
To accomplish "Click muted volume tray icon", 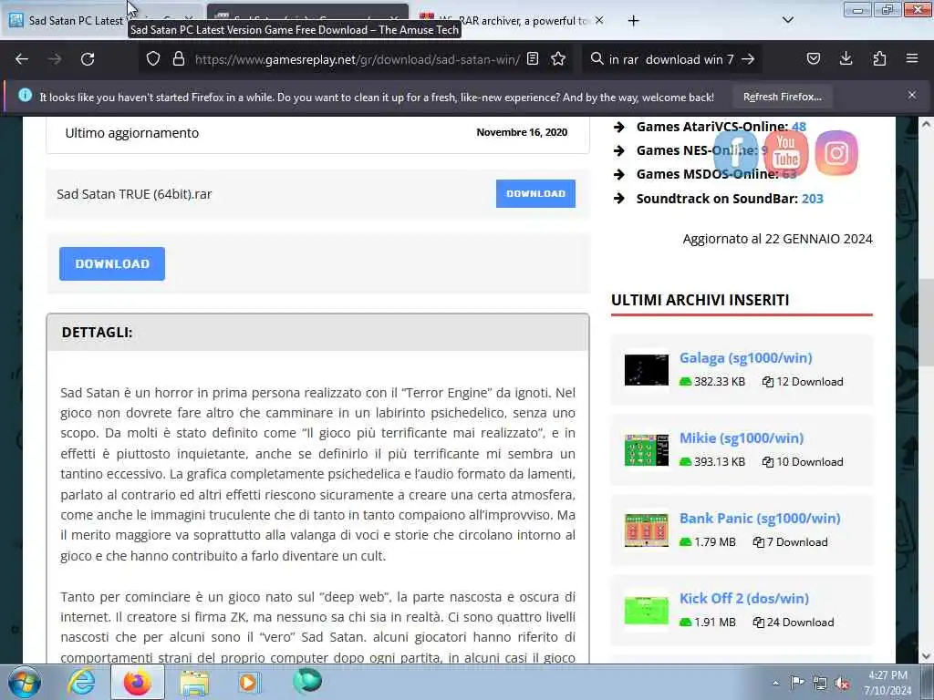I will pos(842,683).
